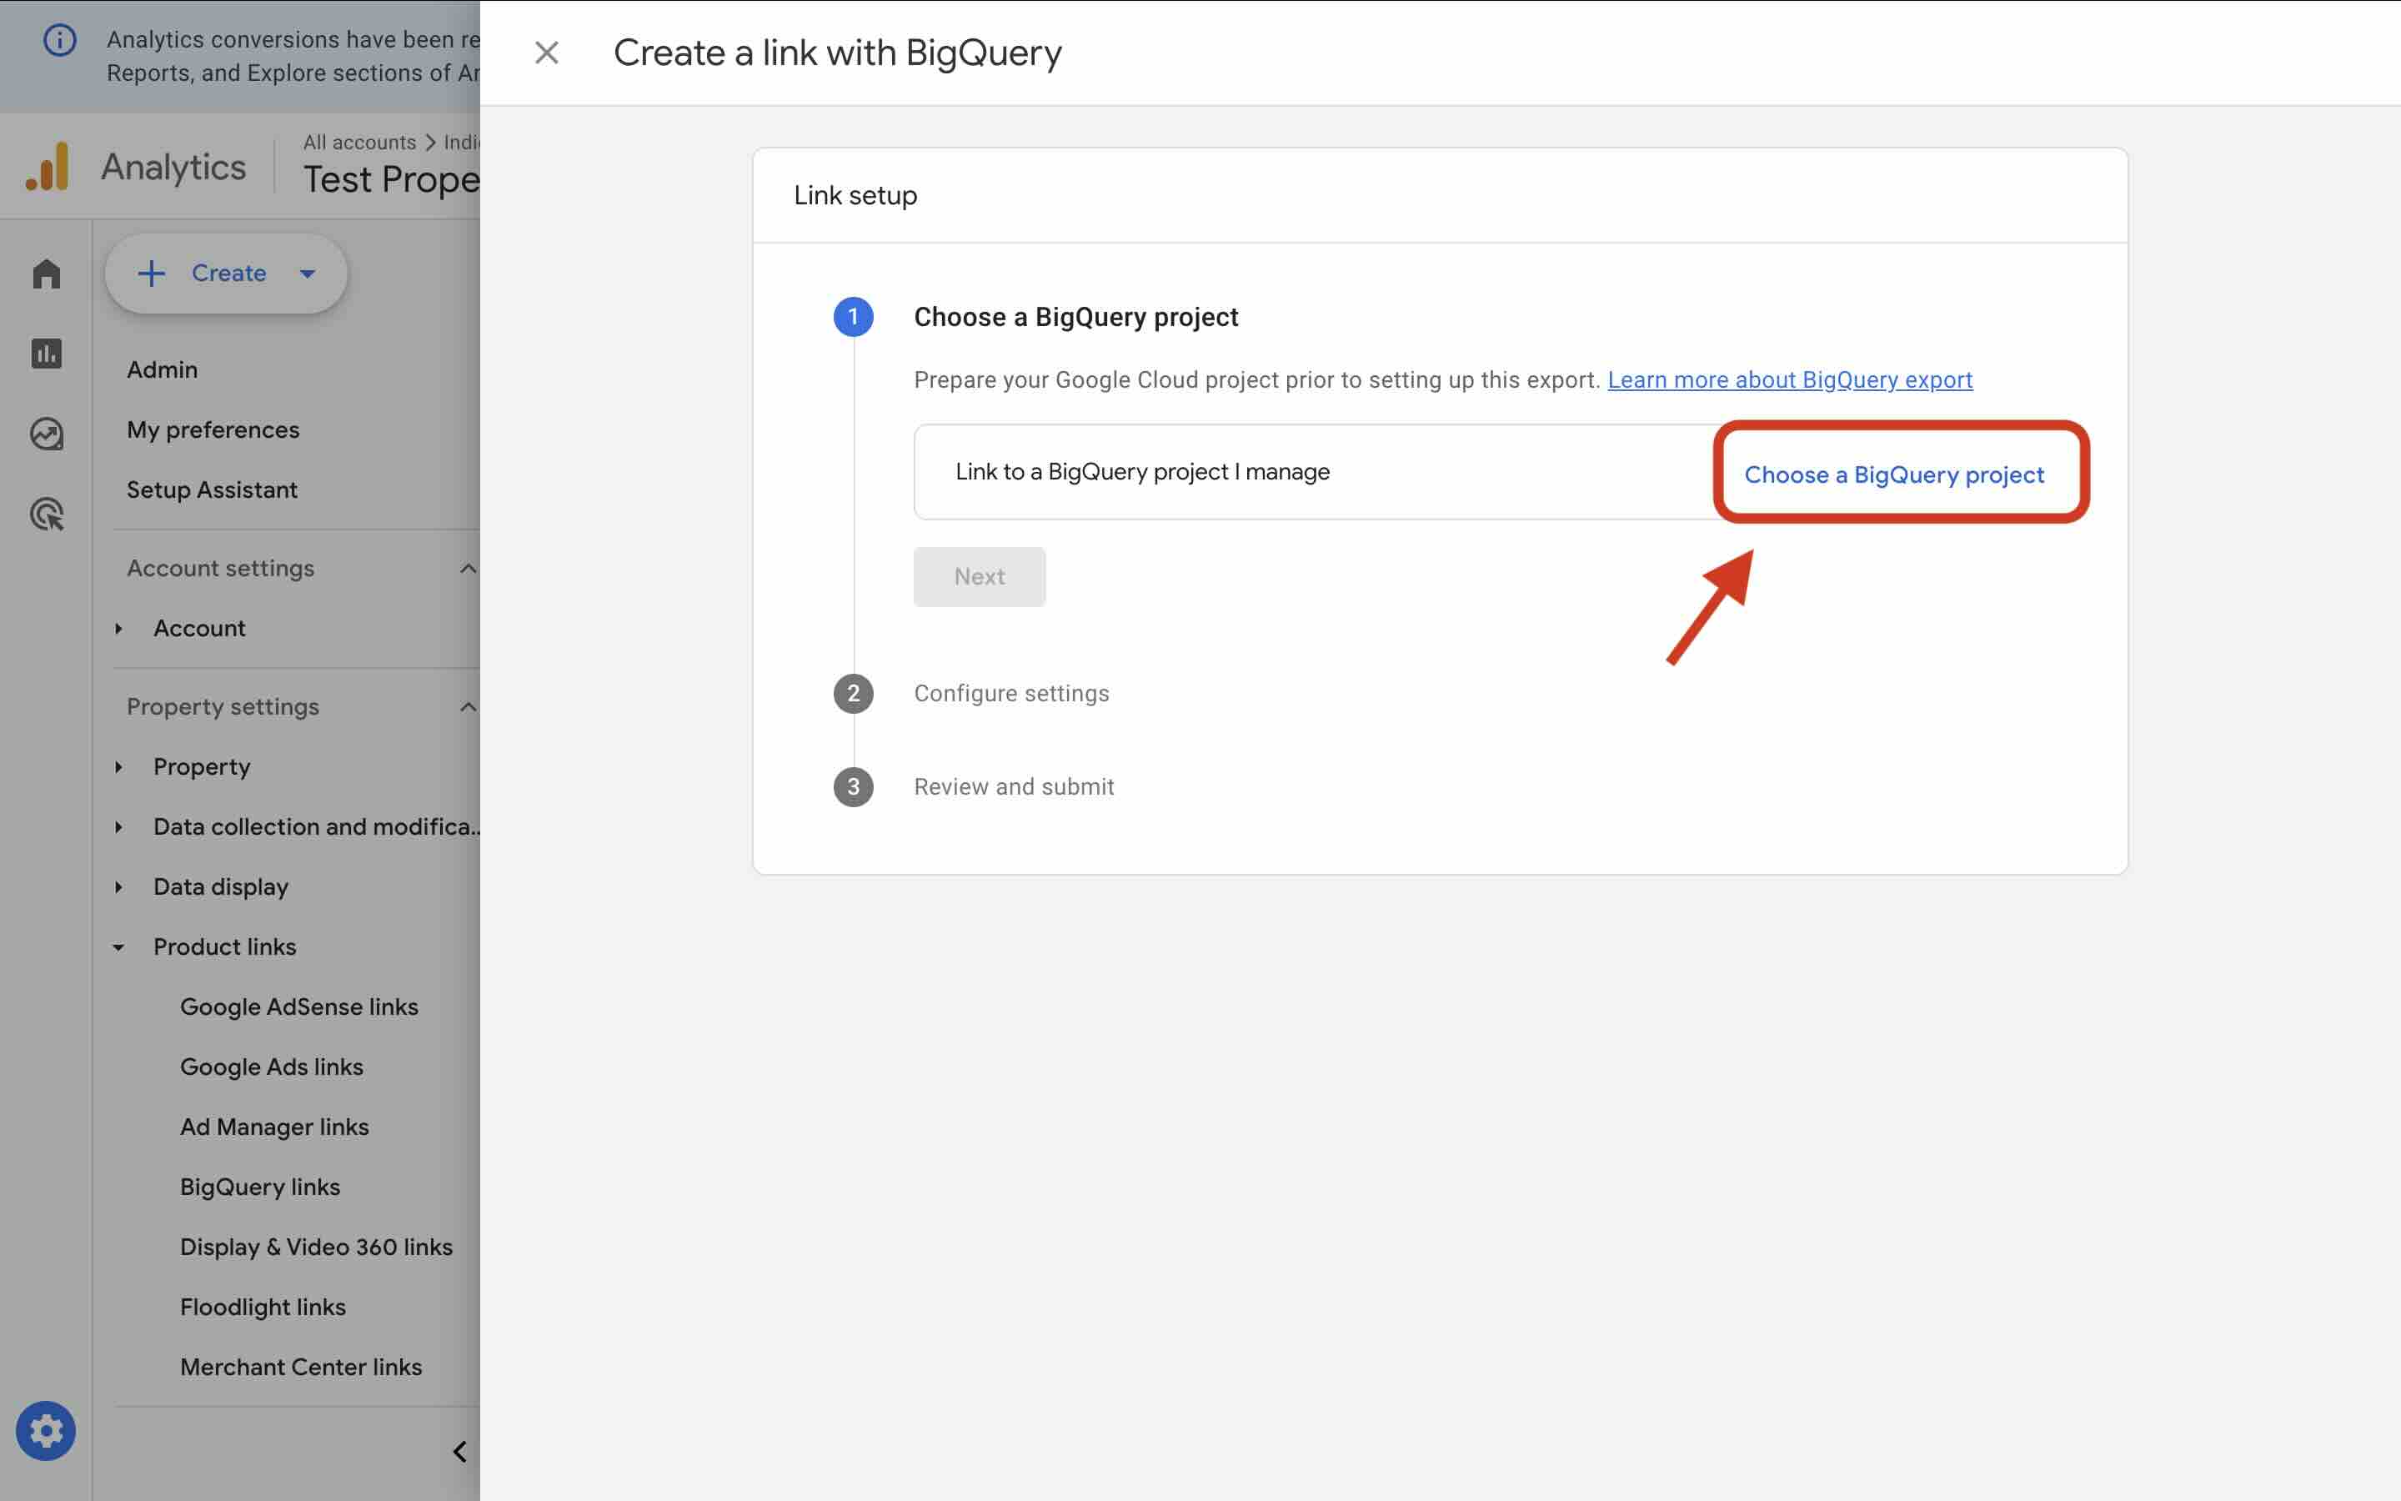Screen dimensions: 2401x1501
Task: Open the Home icon in sidebar
Action: tap(47, 274)
